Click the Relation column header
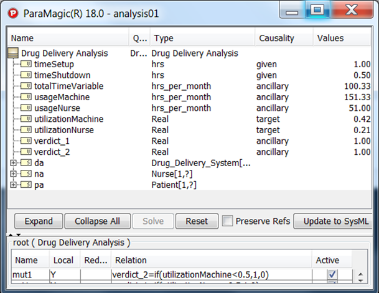The height and width of the screenshot is (293, 379). point(211,260)
